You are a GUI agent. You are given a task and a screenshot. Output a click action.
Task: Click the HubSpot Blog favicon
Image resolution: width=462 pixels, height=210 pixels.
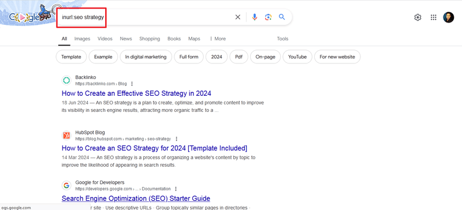[66, 136]
